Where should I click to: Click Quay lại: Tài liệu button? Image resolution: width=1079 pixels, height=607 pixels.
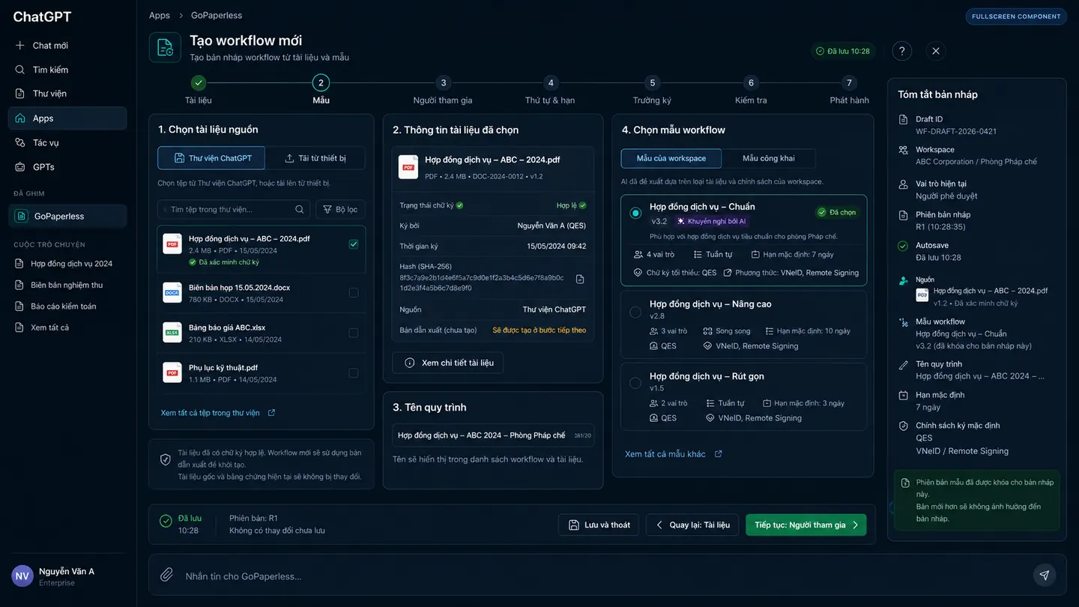pos(692,525)
